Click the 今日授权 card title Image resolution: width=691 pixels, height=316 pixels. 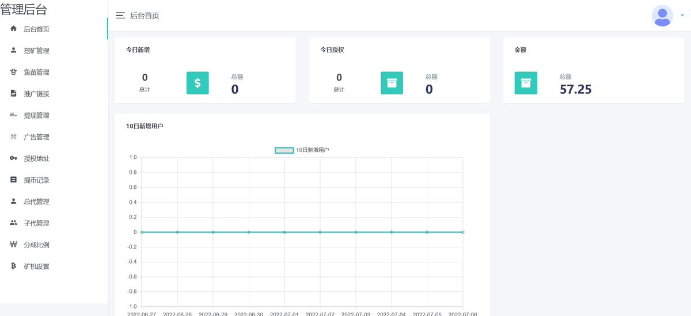click(x=332, y=50)
